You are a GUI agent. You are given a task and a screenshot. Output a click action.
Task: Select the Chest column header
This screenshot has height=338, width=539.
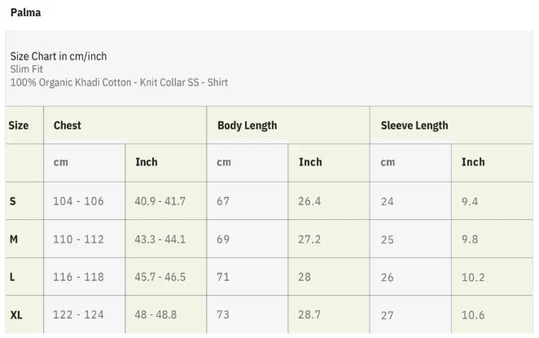coord(68,125)
